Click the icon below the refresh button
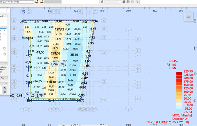The height and width of the screenshot is (126, 197). pos(5,92)
